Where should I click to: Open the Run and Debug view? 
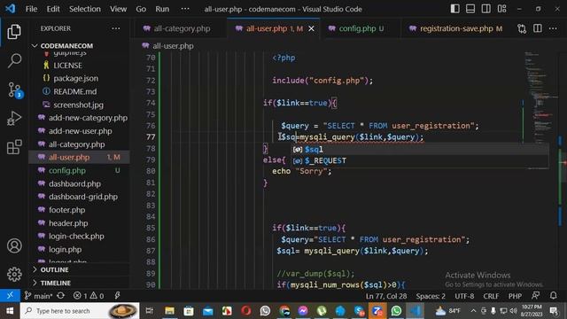pos(14,118)
